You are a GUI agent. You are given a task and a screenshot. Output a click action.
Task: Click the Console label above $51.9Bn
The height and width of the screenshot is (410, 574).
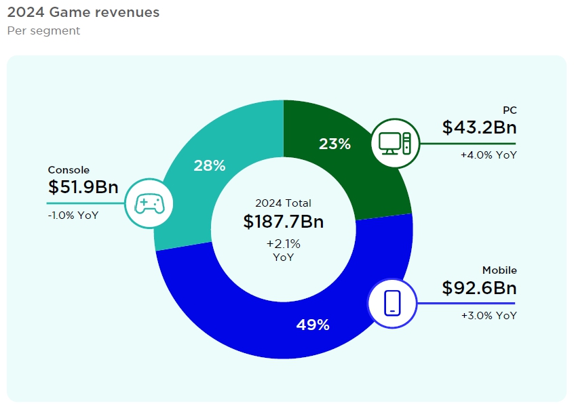tap(68, 170)
